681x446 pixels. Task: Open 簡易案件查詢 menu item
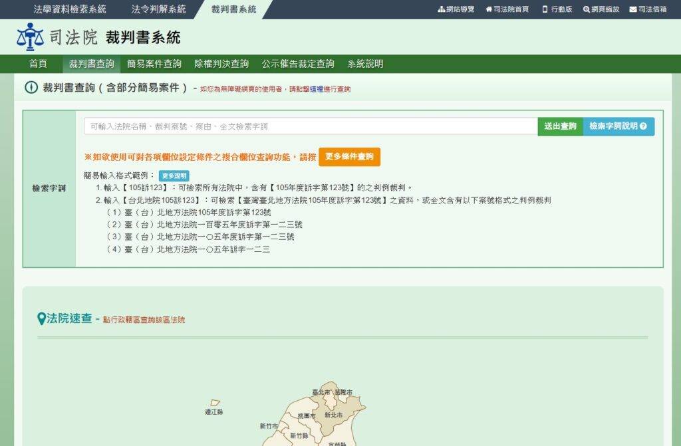point(154,64)
